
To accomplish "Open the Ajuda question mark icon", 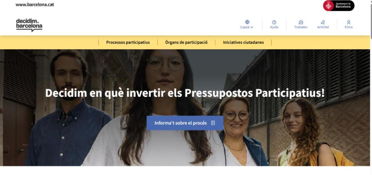I will [274, 22].
